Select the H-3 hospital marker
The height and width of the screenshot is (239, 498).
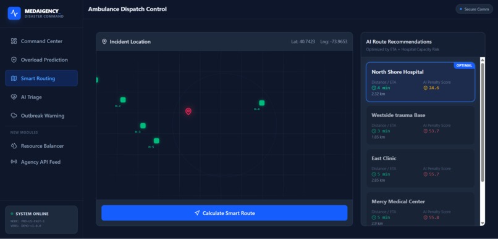click(x=143, y=126)
